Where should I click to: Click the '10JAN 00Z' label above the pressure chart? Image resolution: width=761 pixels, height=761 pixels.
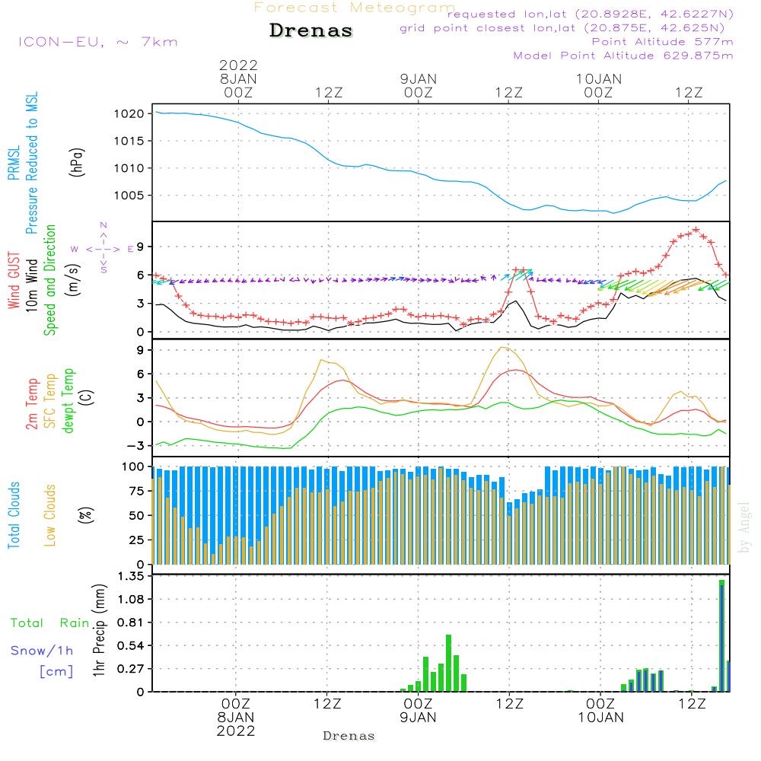pyautogui.click(x=598, y=85)
